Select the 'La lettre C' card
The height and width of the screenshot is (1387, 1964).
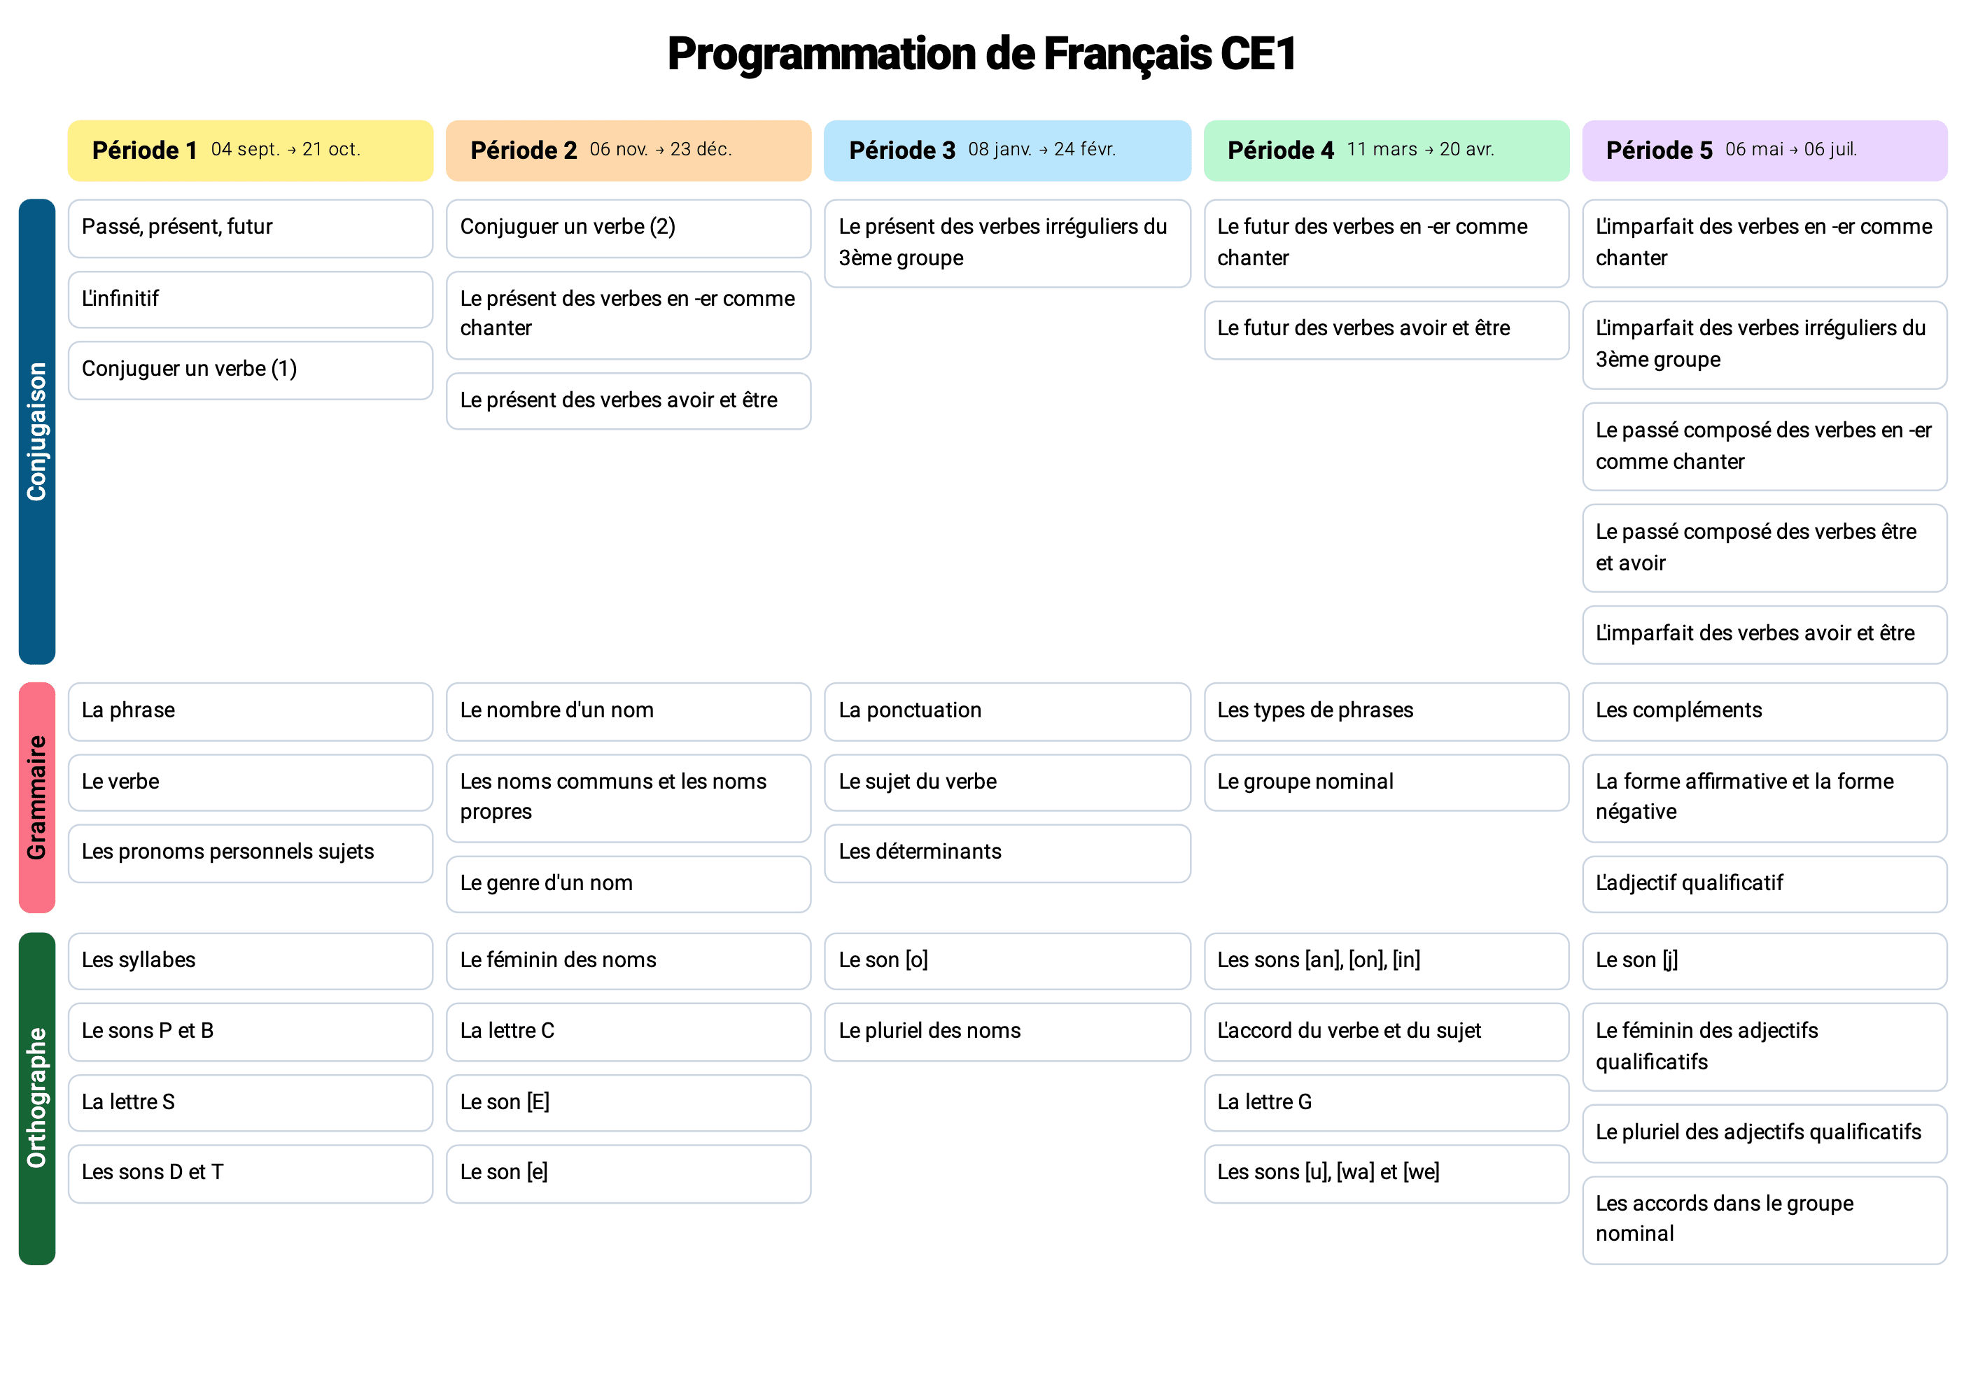[628, 1032]
